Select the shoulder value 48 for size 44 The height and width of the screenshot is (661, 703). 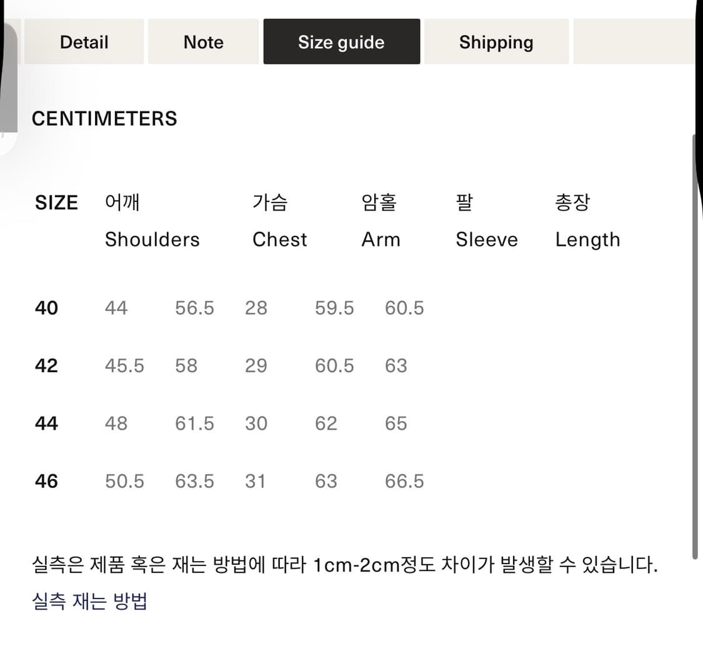[x=116, y=423]
